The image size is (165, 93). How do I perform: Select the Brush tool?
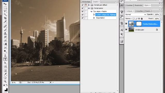click(x=5, y=30)
